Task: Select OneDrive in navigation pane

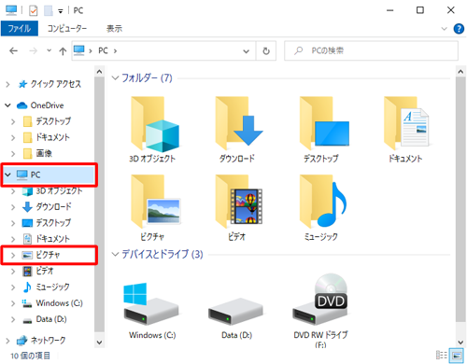Action: 47,105
